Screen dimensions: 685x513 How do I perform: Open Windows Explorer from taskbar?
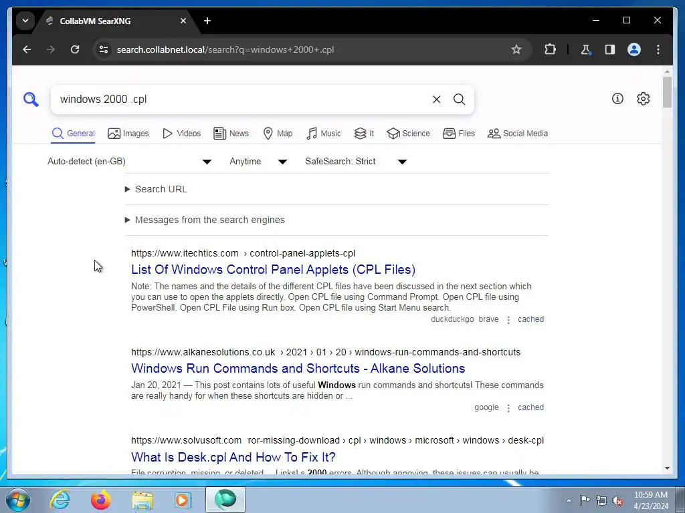(142, 500)
